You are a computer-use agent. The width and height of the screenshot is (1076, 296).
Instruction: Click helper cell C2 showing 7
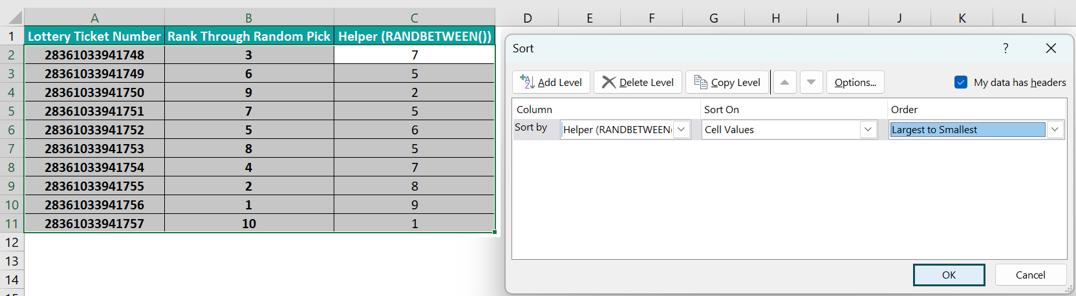tap(414, 55)
